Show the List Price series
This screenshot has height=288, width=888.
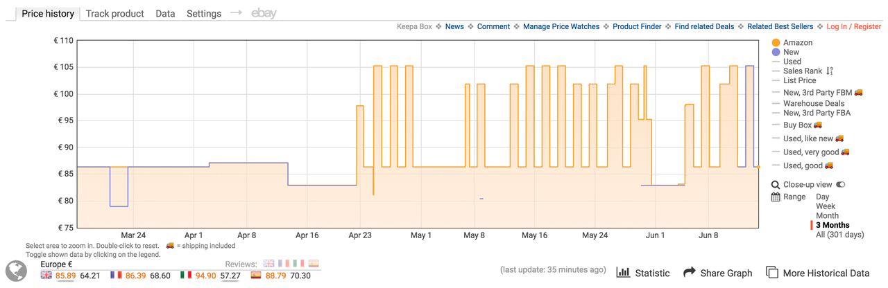pyautogui.click(x=800, y=80)
